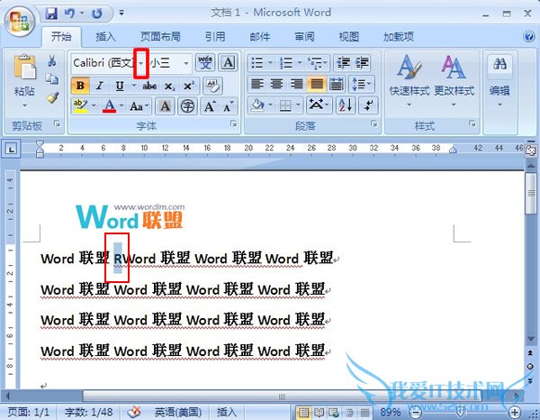Screen dimensions: 540x420
Task: Open the 编辑 editing menu
Action: pos(499,80)
